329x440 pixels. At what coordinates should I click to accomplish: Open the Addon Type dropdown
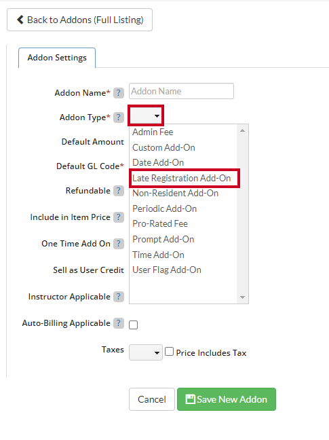tap(146, 115)
